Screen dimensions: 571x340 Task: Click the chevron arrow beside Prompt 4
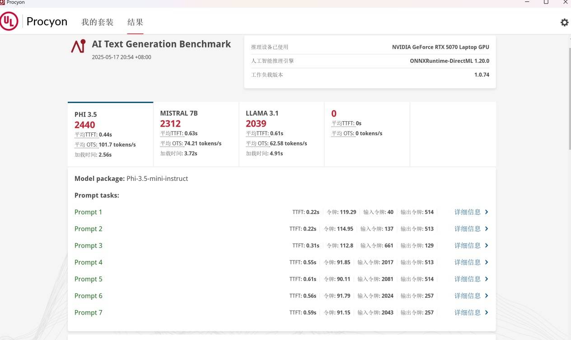click(x=487, y=262)
